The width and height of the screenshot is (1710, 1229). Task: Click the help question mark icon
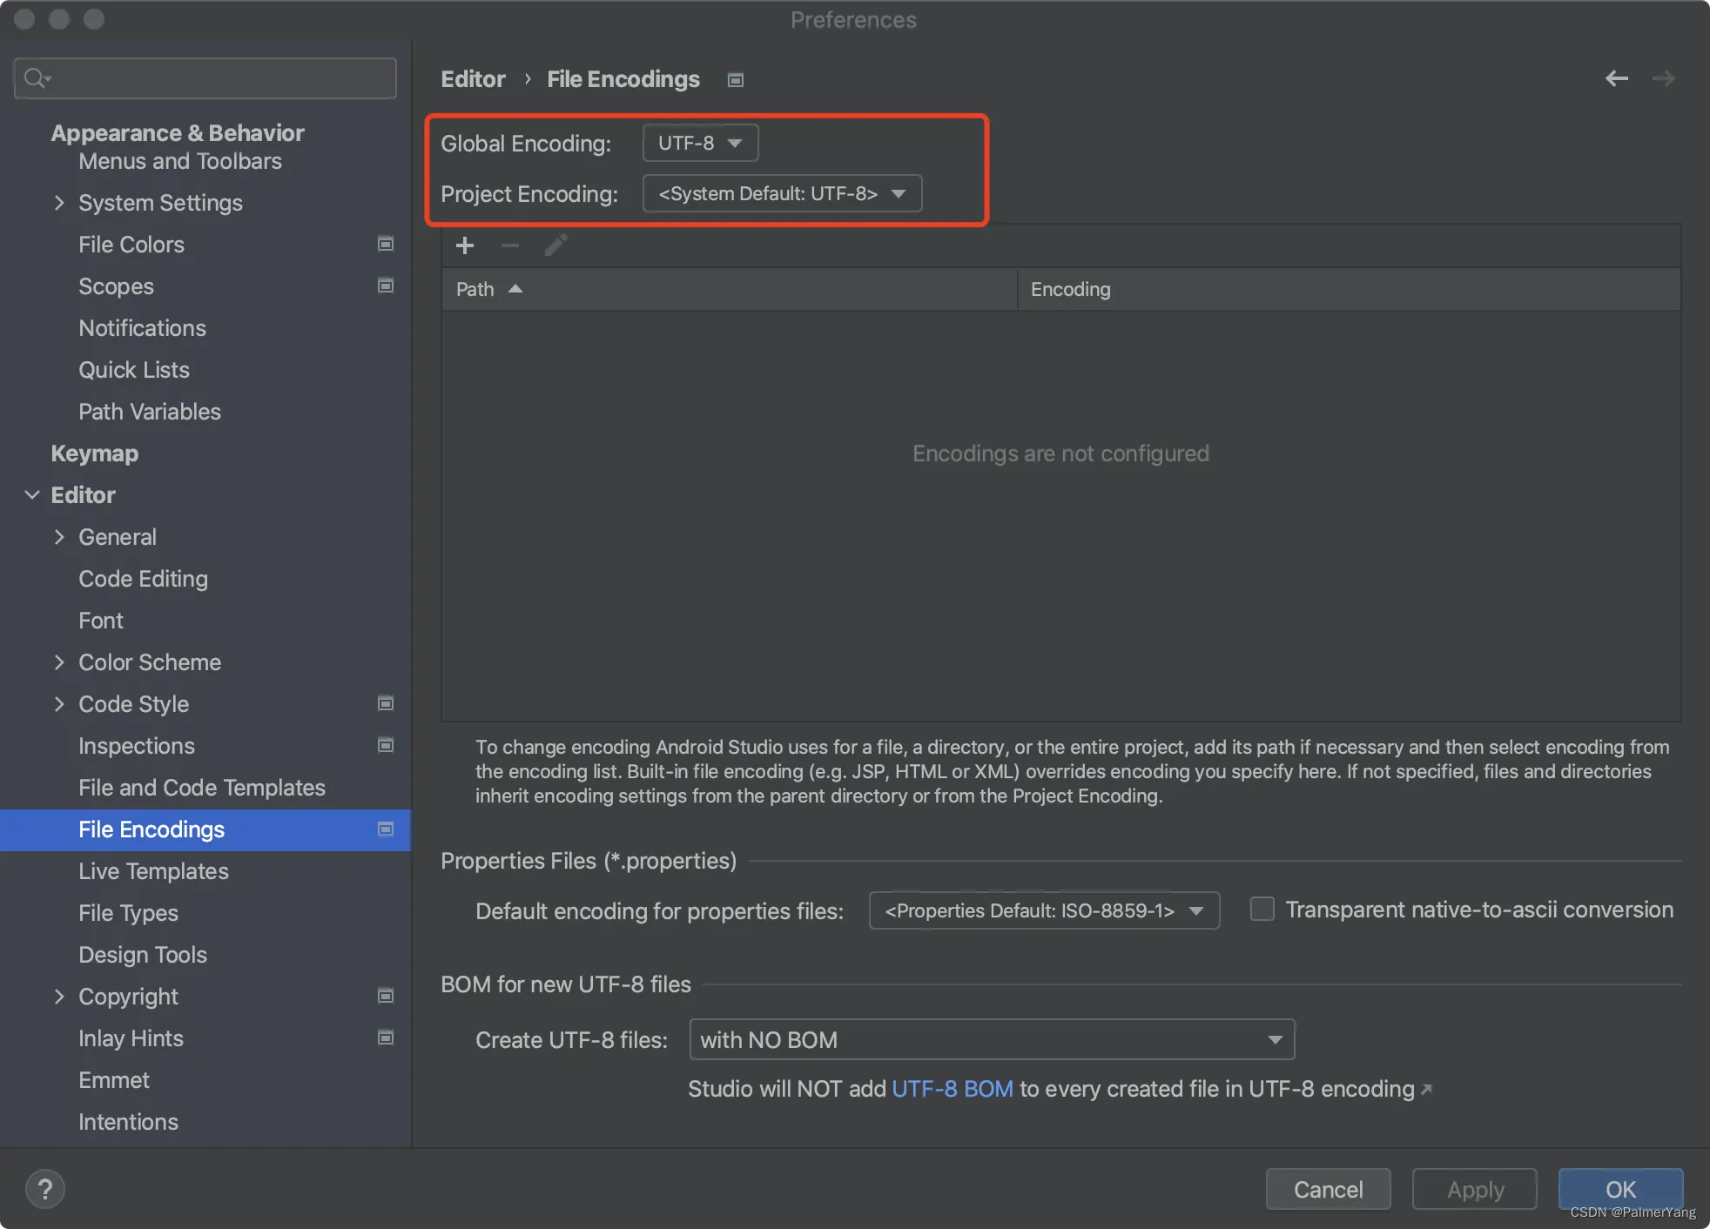[45, 1189]
